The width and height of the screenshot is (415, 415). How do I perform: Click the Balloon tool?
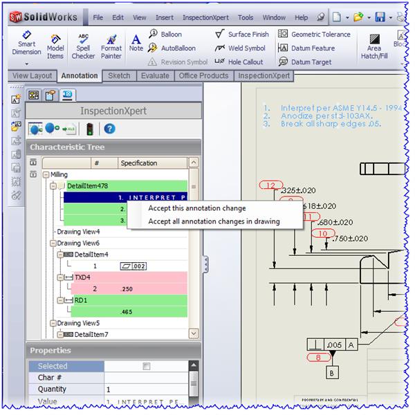point(165,34)
